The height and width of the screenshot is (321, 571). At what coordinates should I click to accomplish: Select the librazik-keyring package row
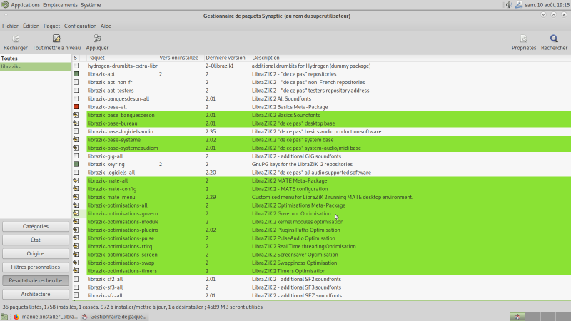322,165
